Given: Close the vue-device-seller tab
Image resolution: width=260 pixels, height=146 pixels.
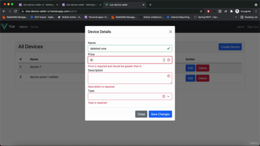Looking at the screenshot, I should [x=143, y=5].
